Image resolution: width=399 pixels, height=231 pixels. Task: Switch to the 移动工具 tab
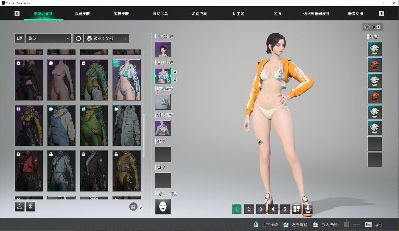pos(160,13)
